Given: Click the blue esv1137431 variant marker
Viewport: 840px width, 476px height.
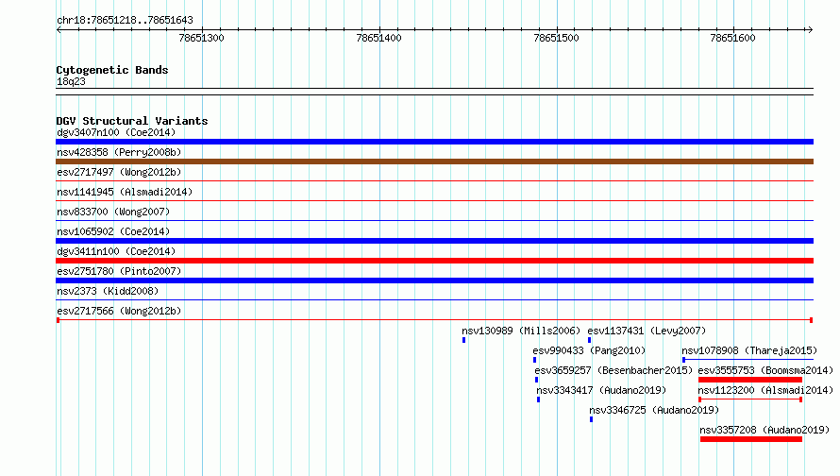Looking at the screenshot, I should (589, 340).
